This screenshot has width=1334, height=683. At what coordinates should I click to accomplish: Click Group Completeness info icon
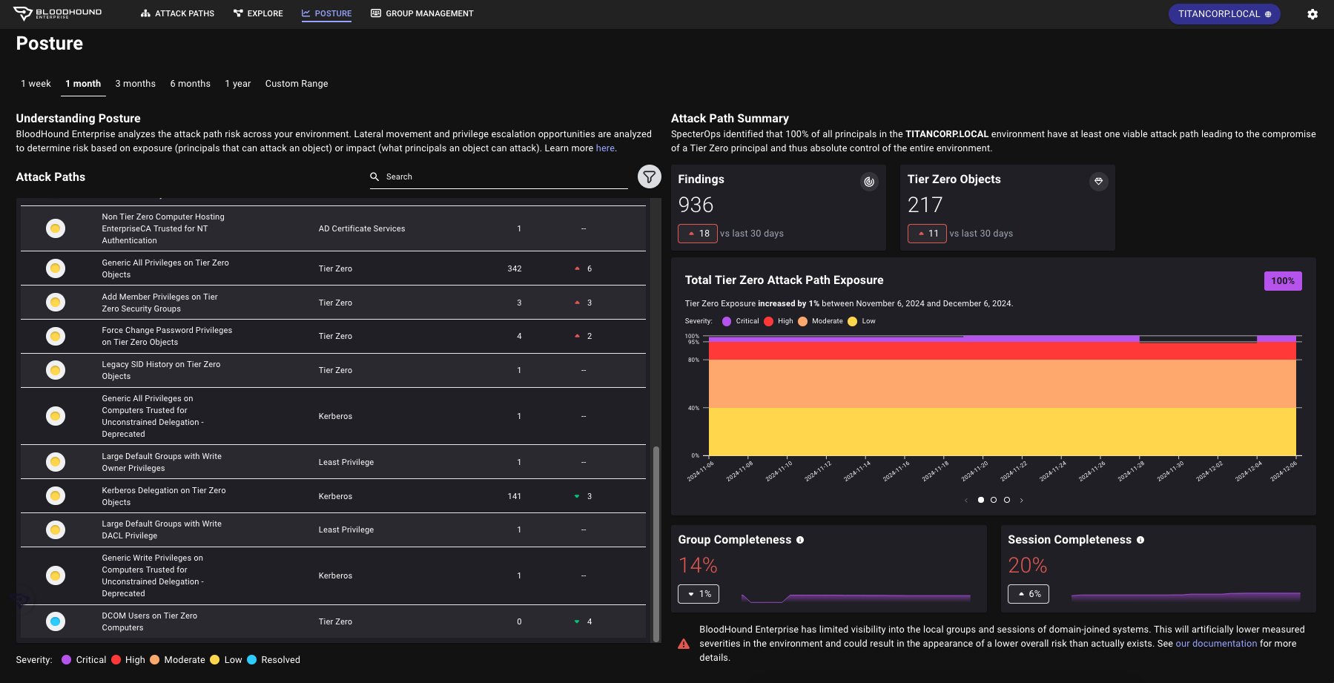coord(800,540)
